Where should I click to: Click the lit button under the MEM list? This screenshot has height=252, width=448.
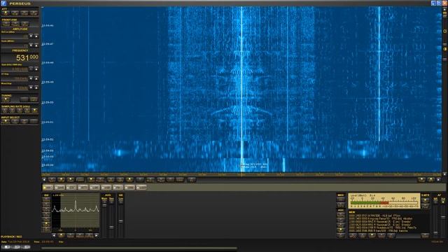[372, 235]
